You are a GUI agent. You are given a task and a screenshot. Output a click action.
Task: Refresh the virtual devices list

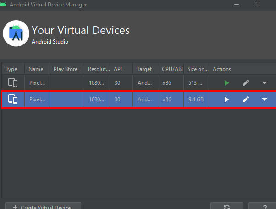226,206
